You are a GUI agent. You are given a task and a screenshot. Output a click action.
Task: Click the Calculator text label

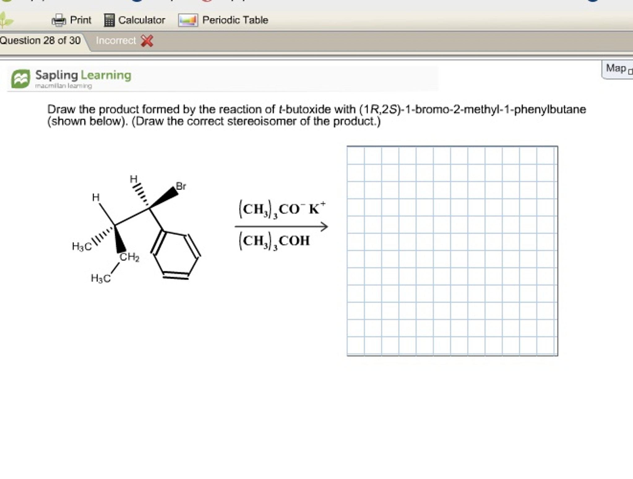tap(142, 20)
